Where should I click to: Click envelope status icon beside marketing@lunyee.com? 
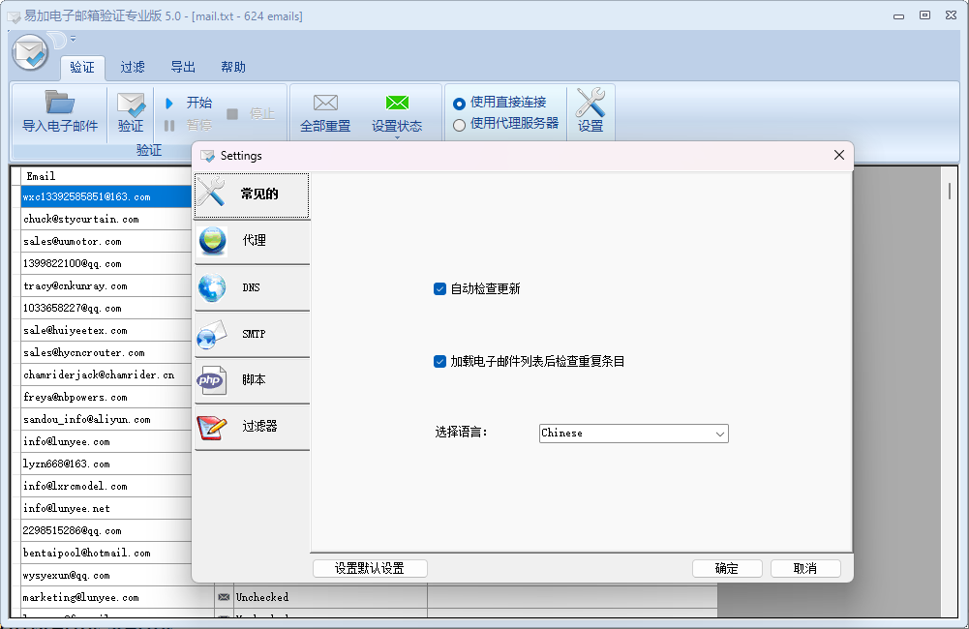(224, 597)
